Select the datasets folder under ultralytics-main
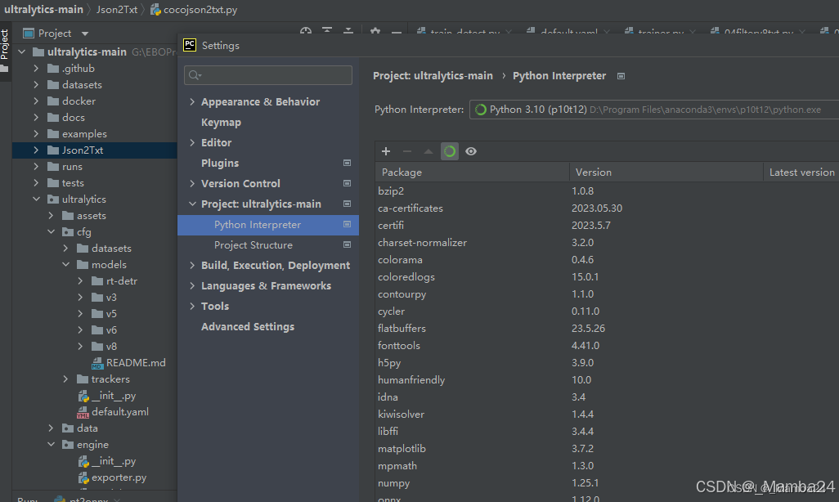The width and height of the screenshot is (839, 502). [82, 85]
